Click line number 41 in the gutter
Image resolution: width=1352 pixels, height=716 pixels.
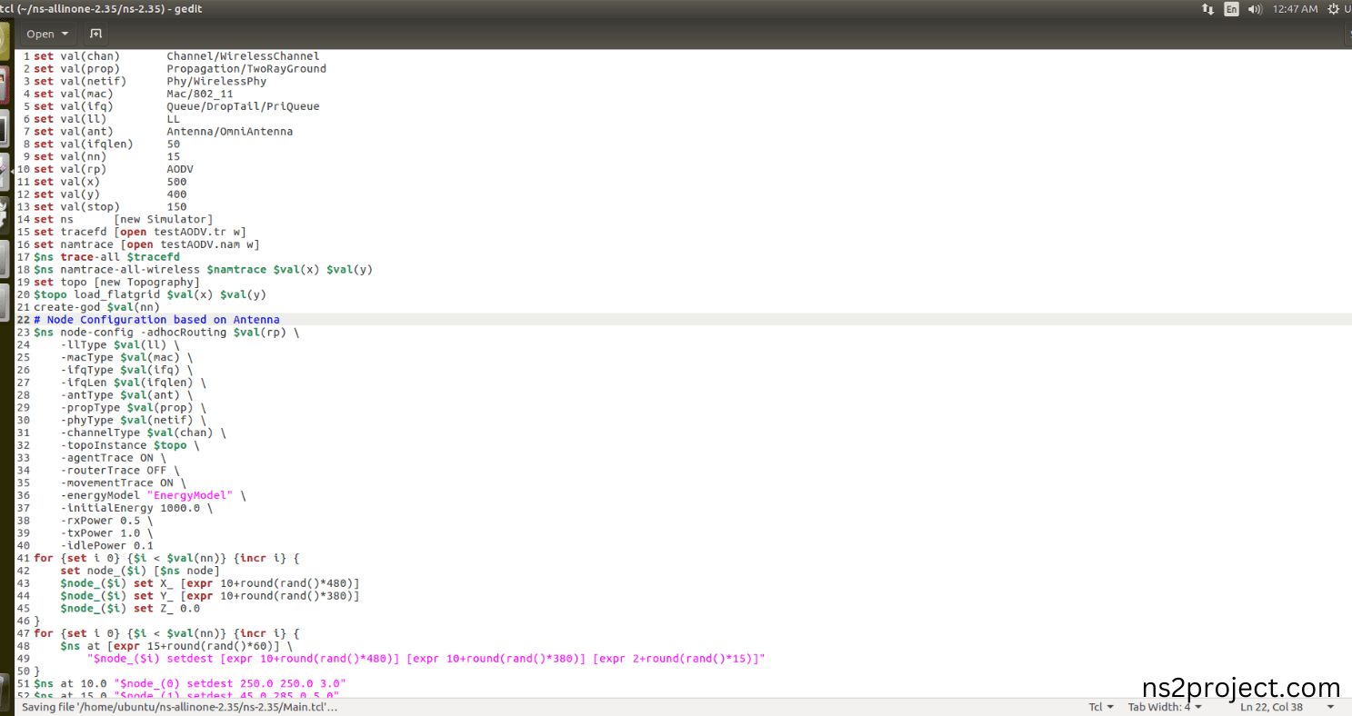pos(24,558)
